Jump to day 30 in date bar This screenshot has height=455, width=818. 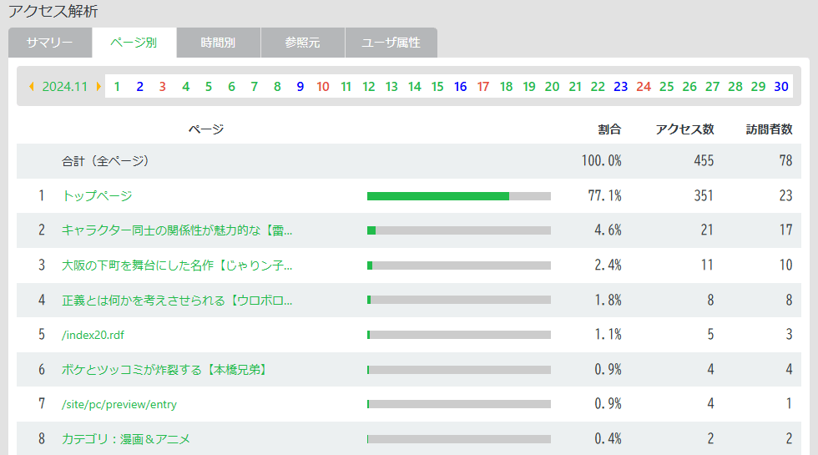(x=780, y=87)
